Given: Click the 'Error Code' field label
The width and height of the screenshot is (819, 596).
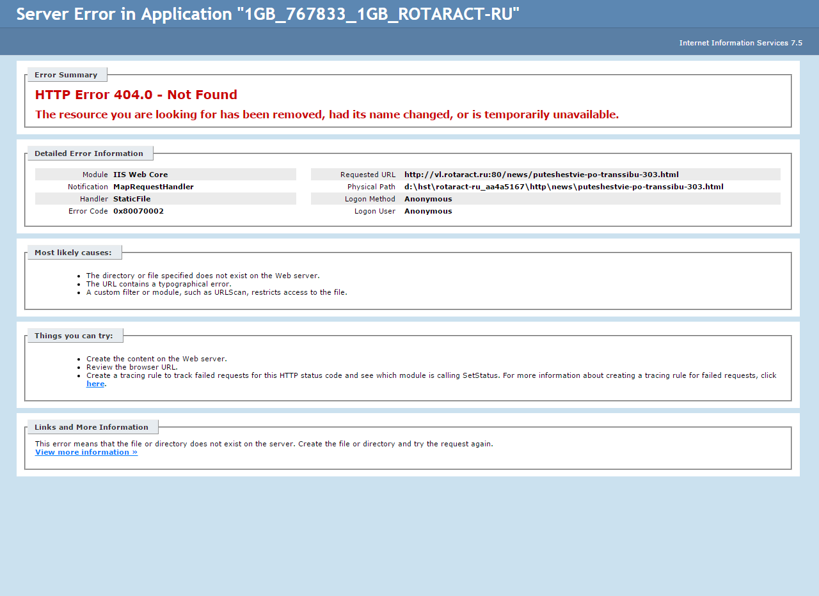Looking at the screenshot, I should pos(88,211).
